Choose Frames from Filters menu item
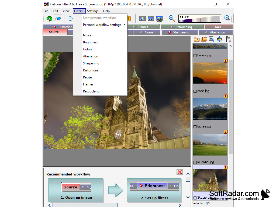This screenshot has width=276, height=207. coord(88,84)
